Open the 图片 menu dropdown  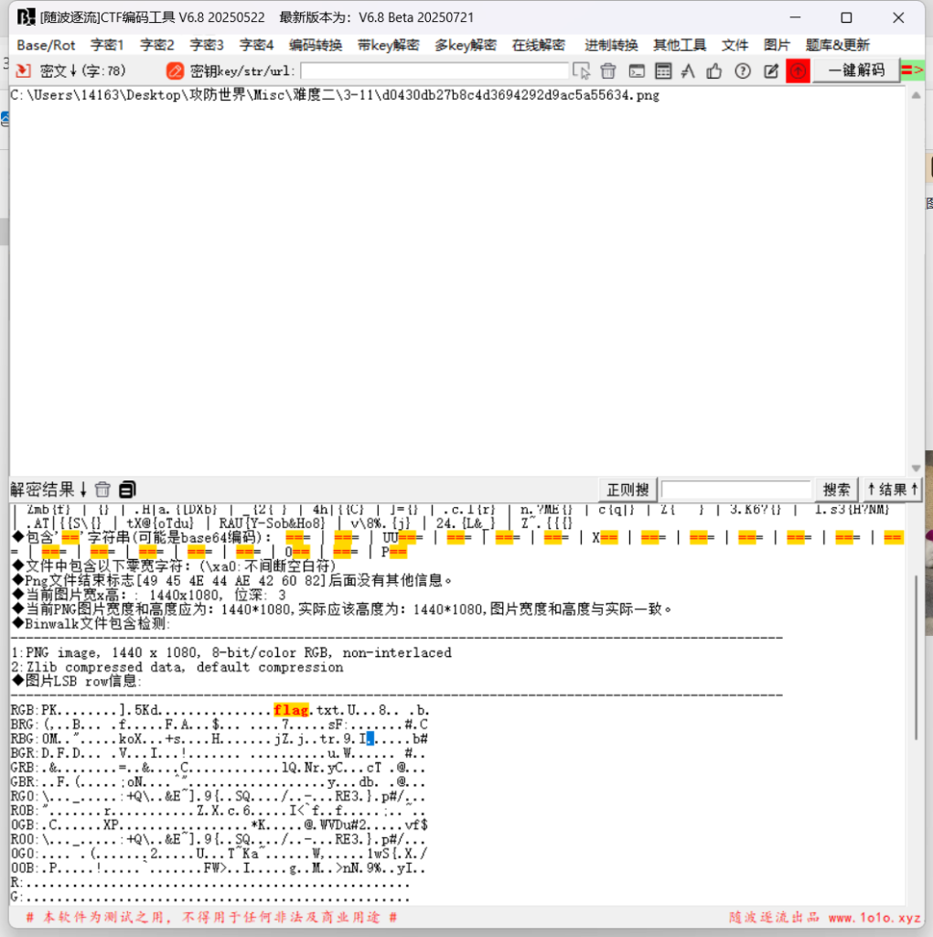click(777, 45)
